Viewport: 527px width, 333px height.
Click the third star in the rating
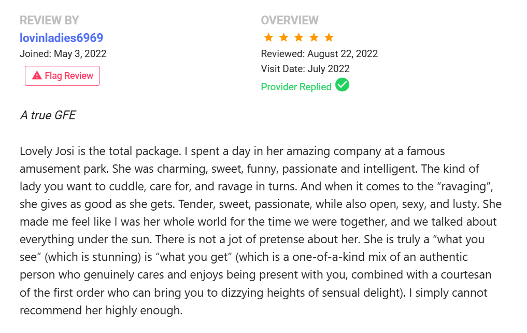point(299,37)
